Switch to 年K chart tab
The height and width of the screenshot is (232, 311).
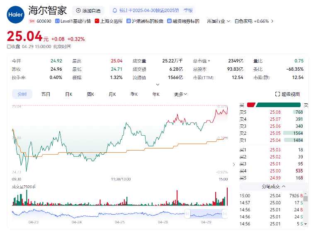pyautogui.click(x=156, y=94)
